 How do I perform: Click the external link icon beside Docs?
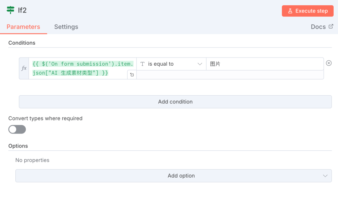point(331,27)
